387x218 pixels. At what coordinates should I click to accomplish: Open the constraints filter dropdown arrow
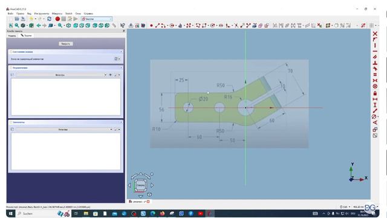[x=105, y=74]
